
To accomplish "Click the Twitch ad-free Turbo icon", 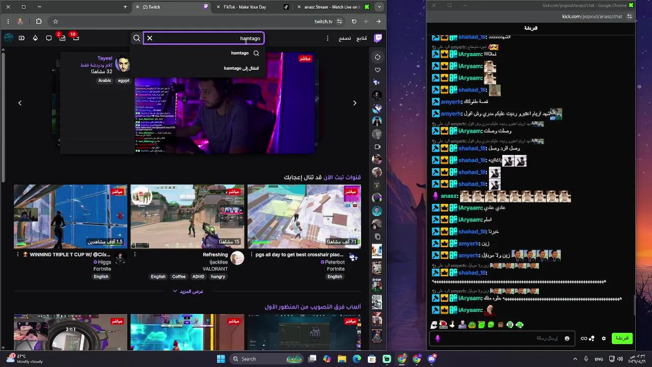I will (21, 38).
